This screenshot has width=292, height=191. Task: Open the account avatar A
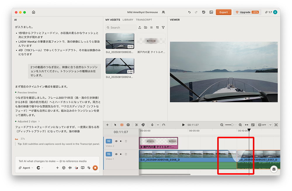[275, 12]
